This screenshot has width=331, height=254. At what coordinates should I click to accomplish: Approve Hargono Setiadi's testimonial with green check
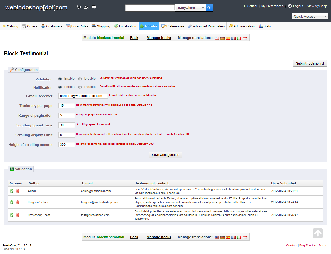pos(12,202)
